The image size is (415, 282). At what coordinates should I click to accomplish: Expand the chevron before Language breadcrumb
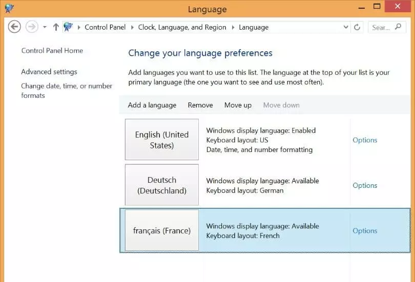point(233,27)
